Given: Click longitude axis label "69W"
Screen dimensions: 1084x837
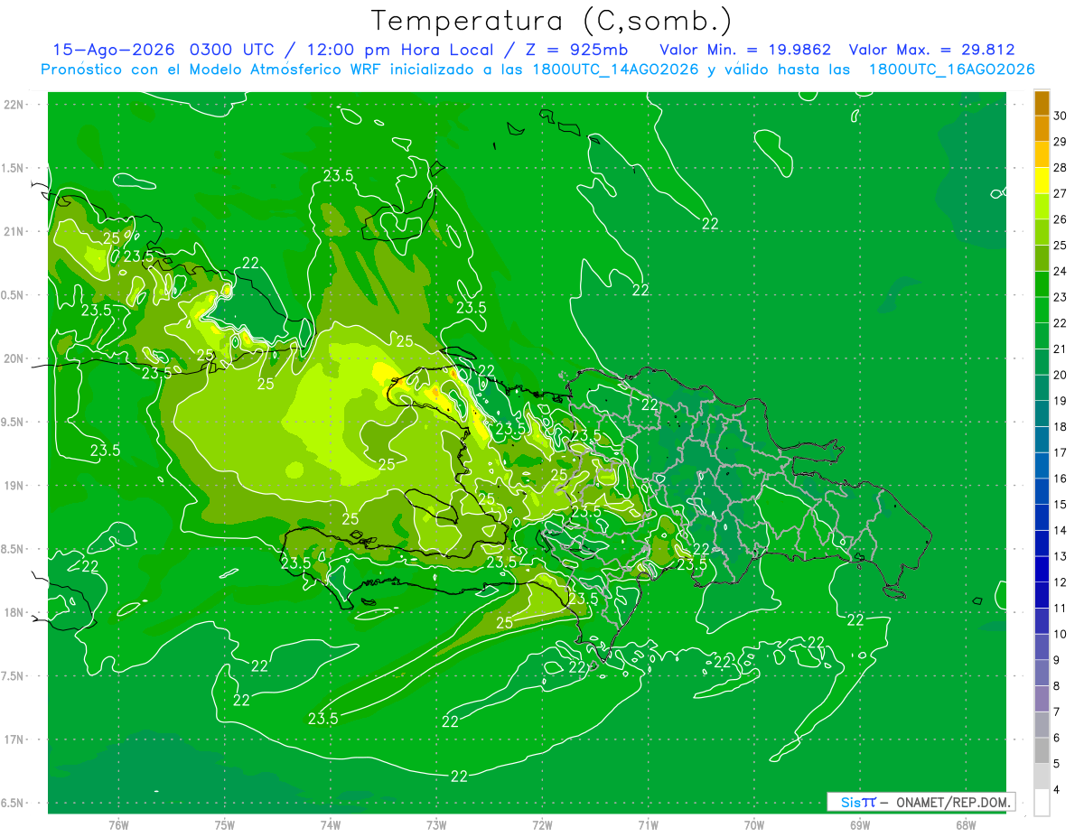Looking at the screenshot, I should tap(860, 825).
